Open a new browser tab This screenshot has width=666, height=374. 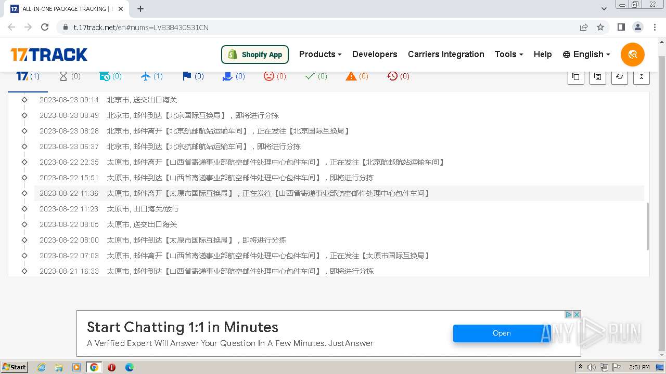(140, 9)
